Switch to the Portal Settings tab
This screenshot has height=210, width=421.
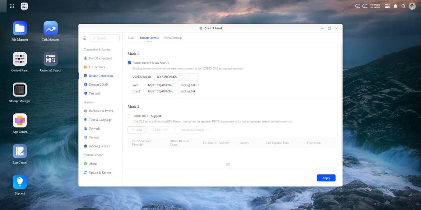(x=173, y=38)
